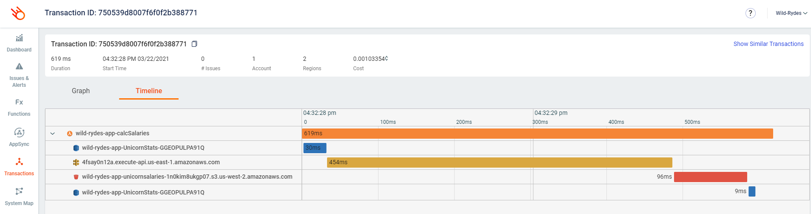Click the DynamoDB icon in second timeline row
The height and width of the screenshot is (214, 811).
[76, 148]
